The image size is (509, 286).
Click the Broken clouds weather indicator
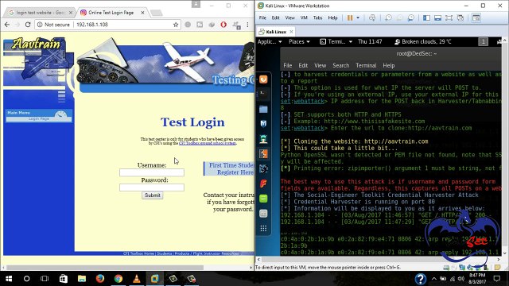pyautogui.click(x=422, y=42)
